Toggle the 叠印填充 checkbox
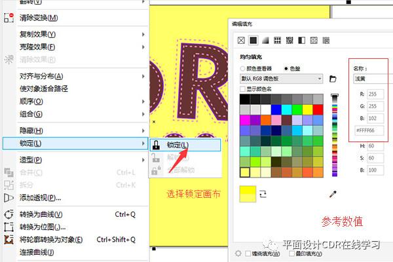 click(291, 253)
